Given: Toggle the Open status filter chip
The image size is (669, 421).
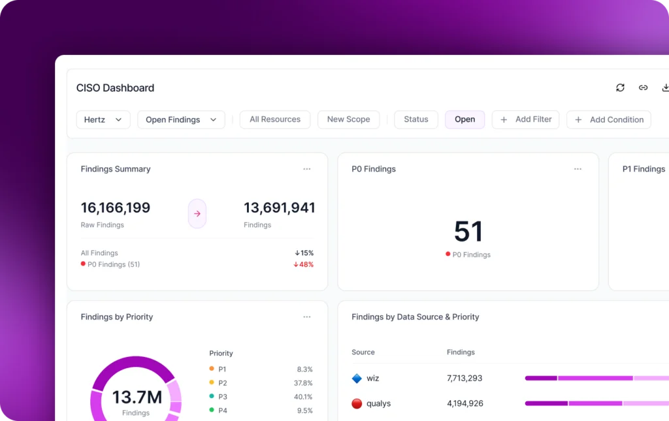Looking at the screenshot, I should [465, 119].
